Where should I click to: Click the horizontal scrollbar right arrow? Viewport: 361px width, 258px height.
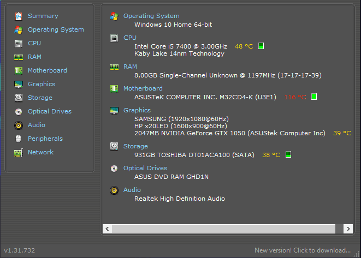click(346, 229)
